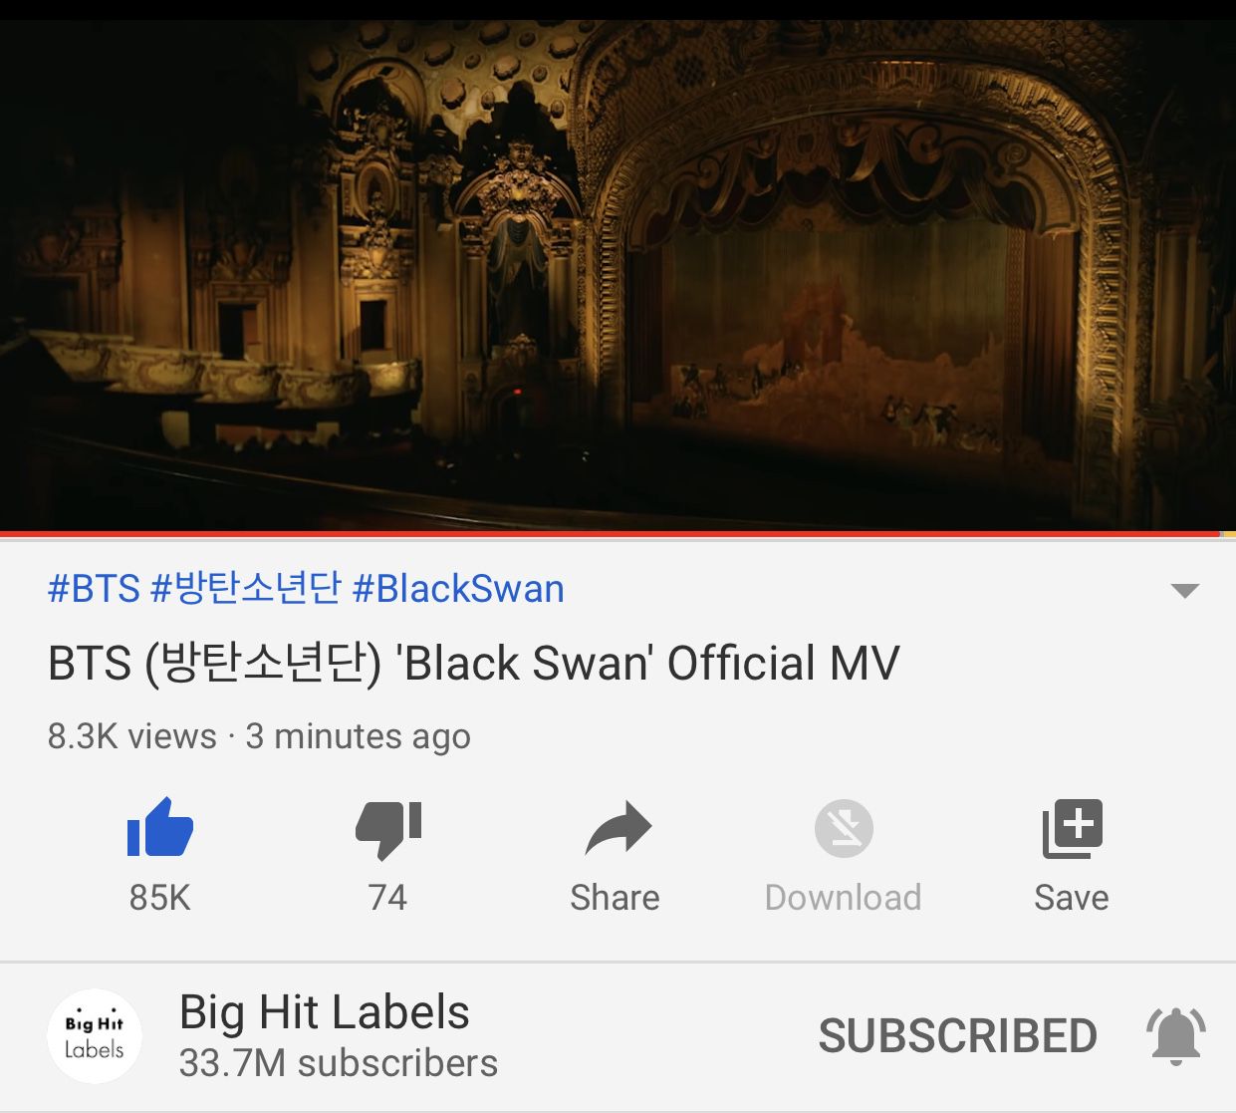This screenshot has width=1236, height=1113.
Task: Tap the greyed-out Download icon
Action: 844,828
